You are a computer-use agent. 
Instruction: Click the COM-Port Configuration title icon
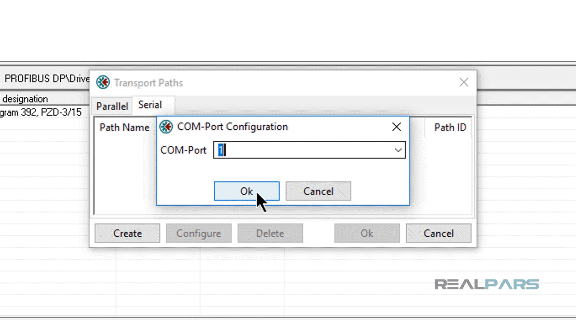pyautogui.click(x=166, y=127)
